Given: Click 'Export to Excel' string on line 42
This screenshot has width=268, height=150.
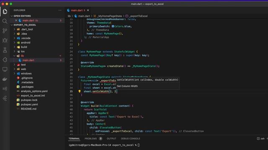Looking at the screenshot, I should point(129,117).
